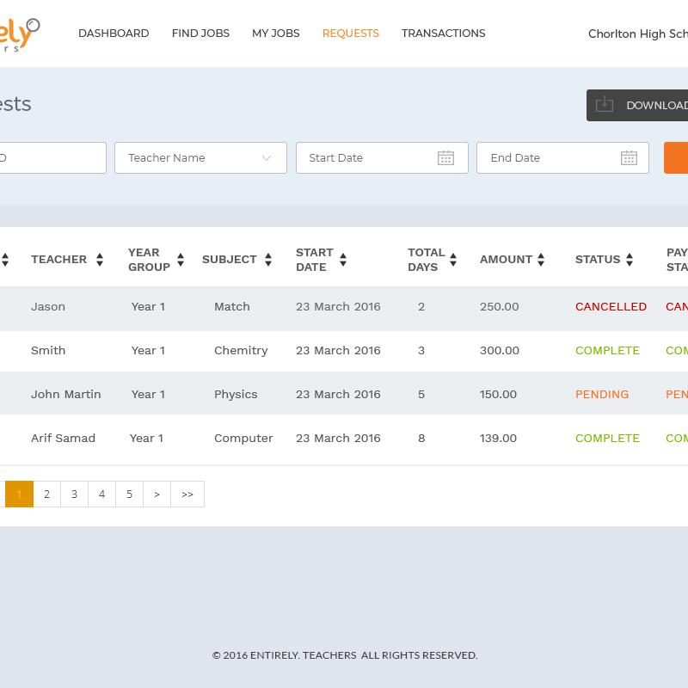Open the Teacher Name dropdown

point(200,158)
